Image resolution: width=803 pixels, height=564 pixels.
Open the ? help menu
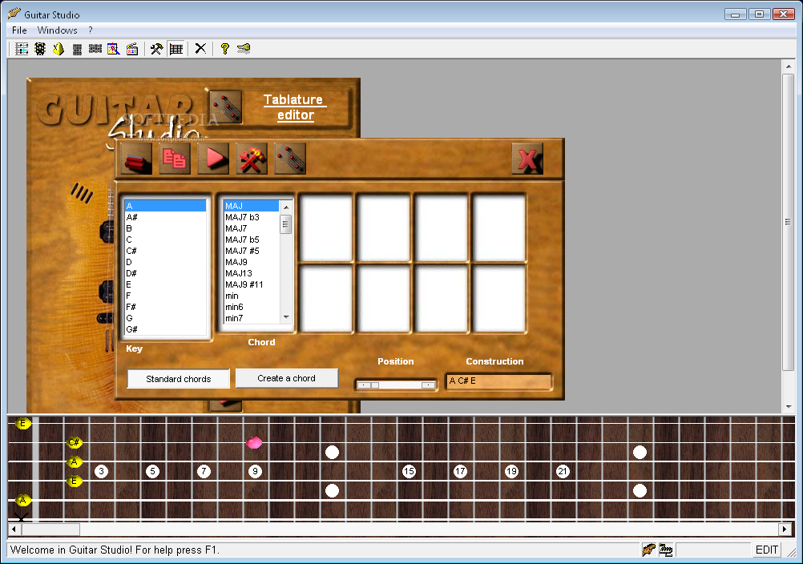click(91, 30)
